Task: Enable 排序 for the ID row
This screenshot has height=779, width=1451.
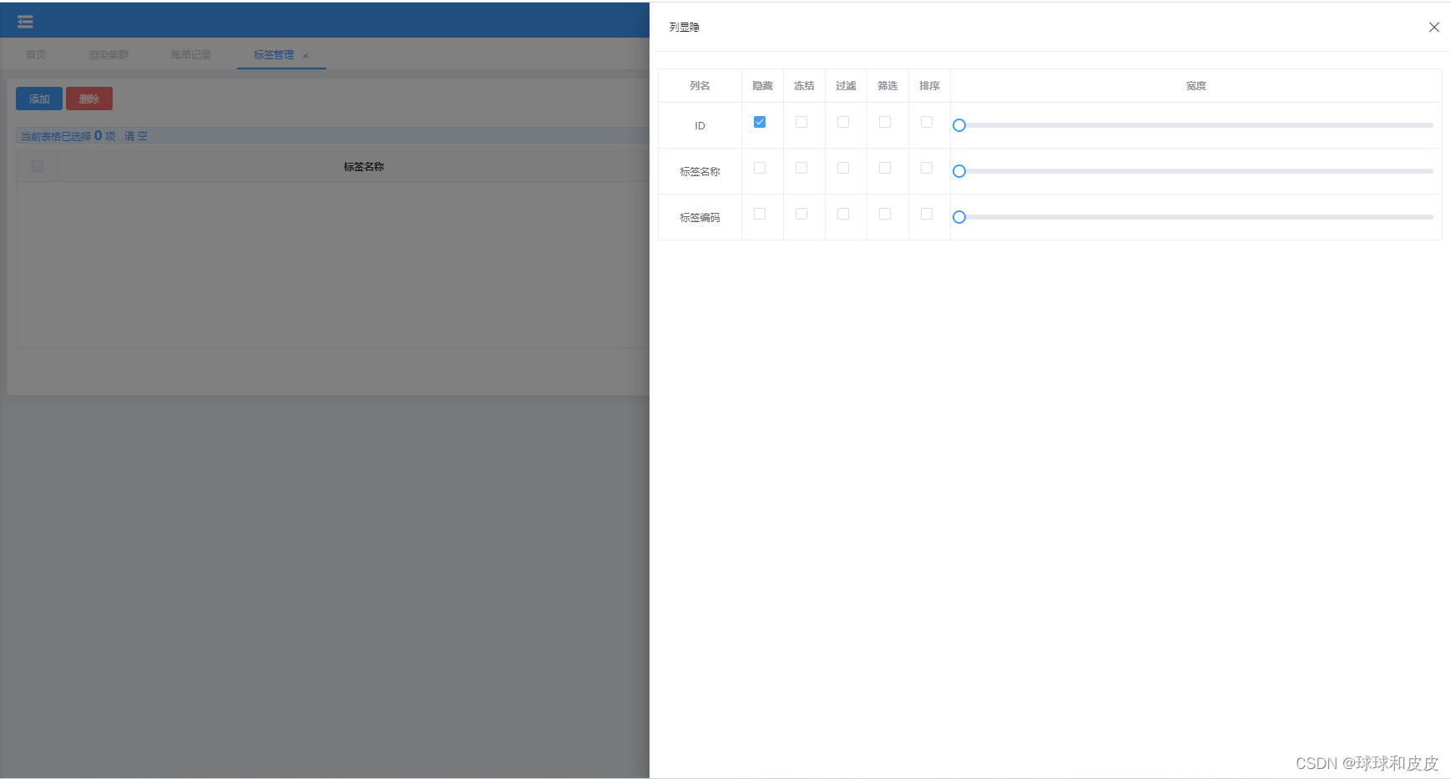Action: [x=927, y=122]
